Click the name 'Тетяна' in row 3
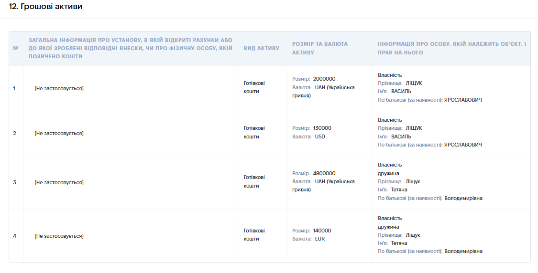This screenshot has height=273, width=538. 399,190
